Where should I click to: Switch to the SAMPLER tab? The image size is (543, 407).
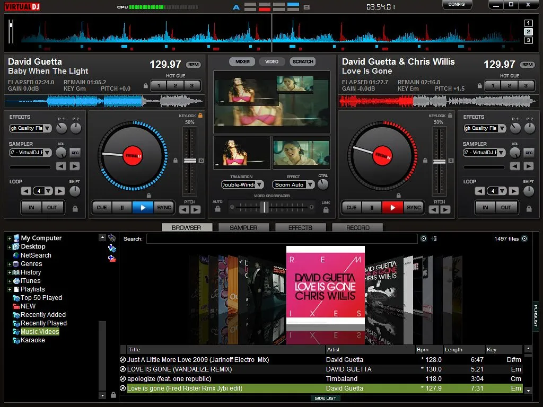[243, 227]
